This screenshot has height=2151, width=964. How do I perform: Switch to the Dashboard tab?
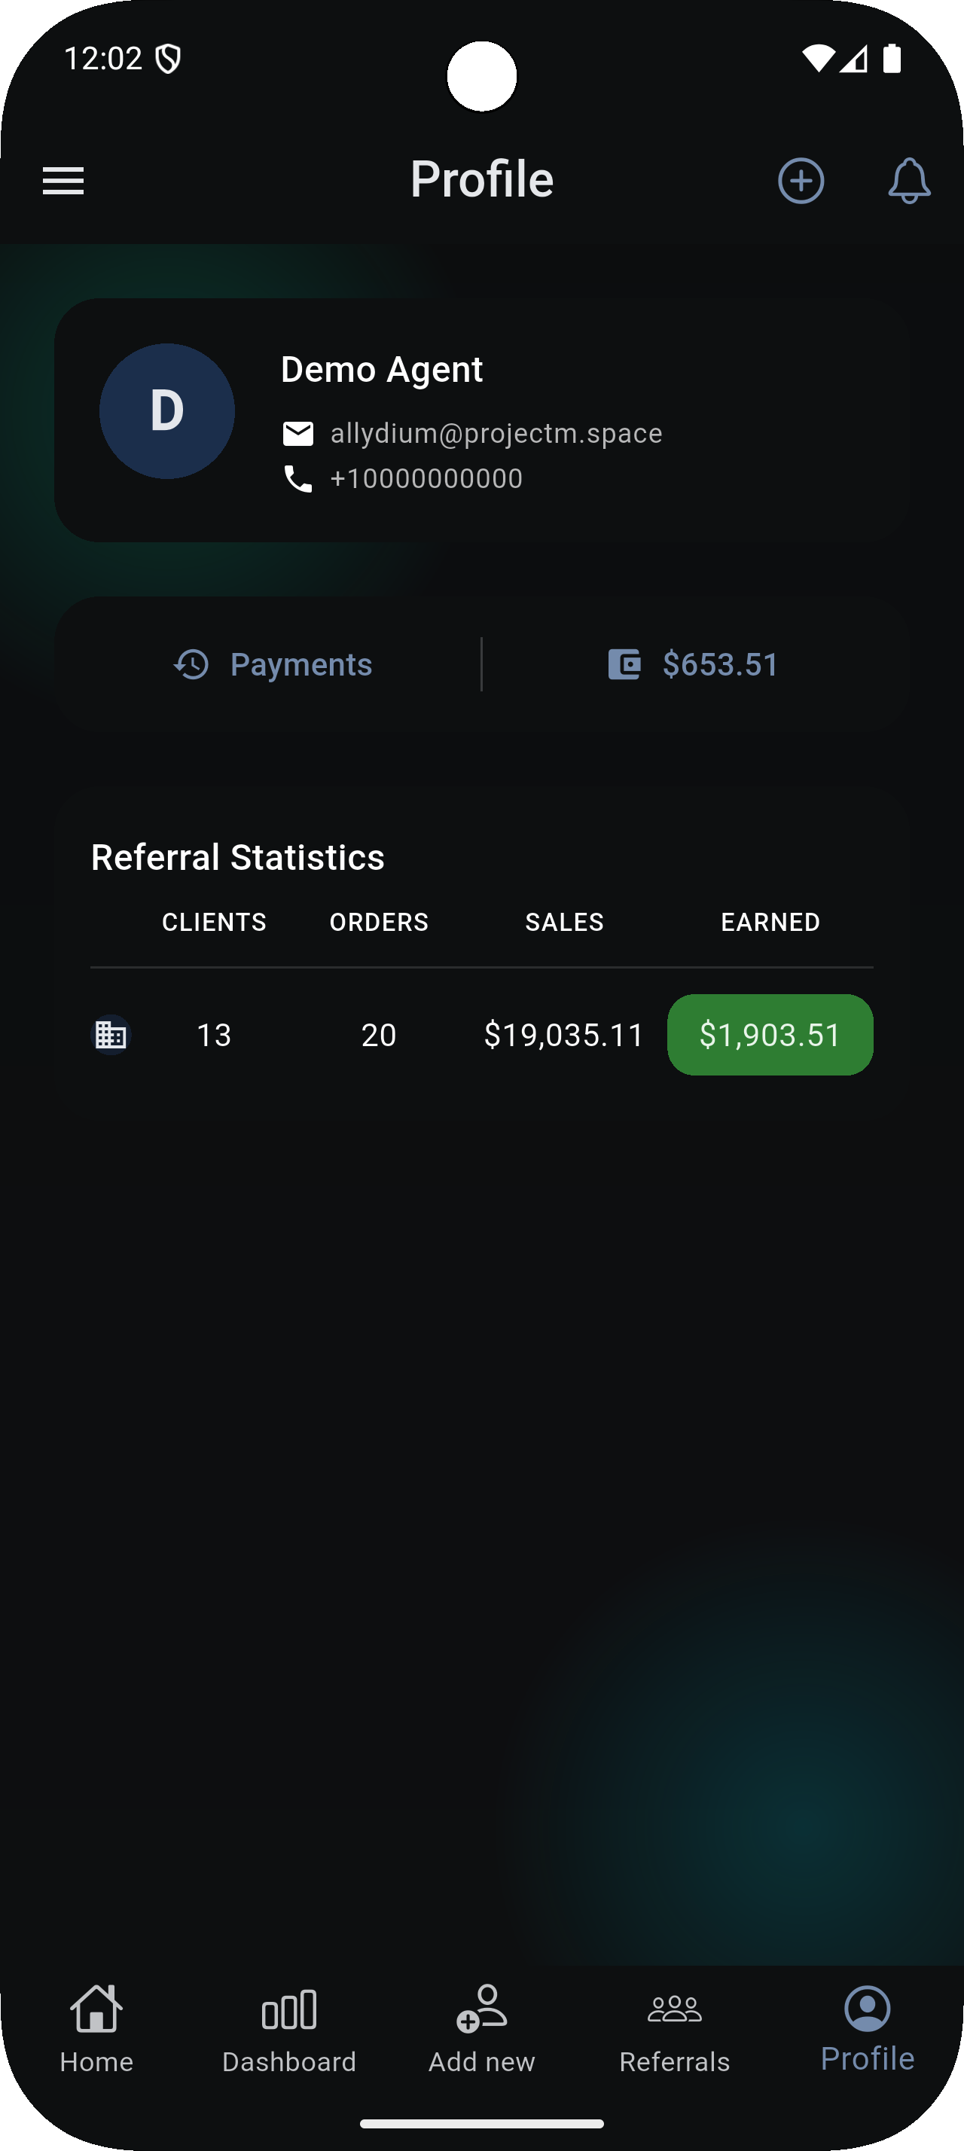(288, 2029)
